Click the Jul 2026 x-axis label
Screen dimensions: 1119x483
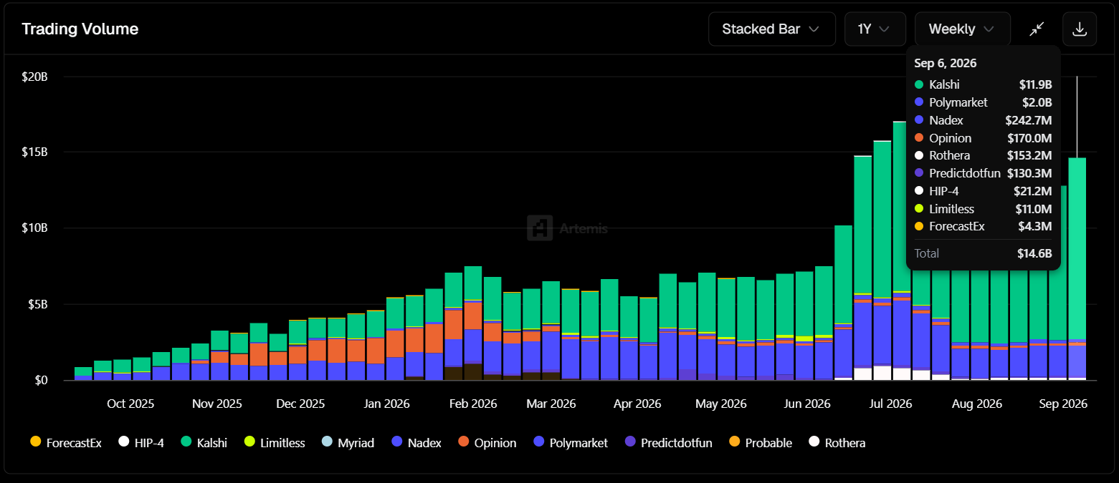point(890,404)
